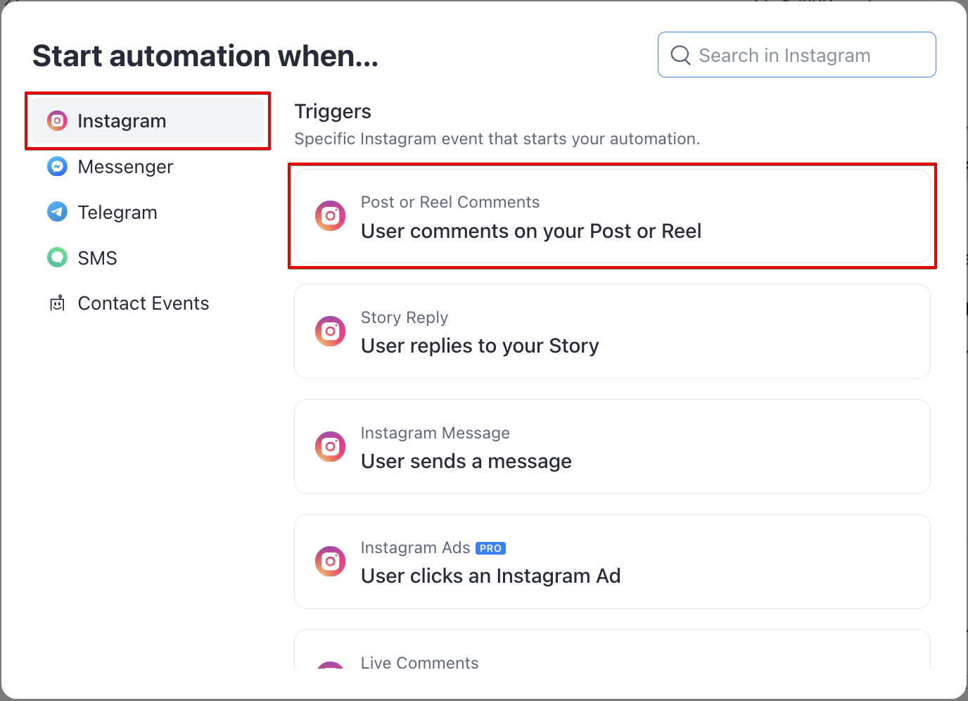
Task: Pick the 'User sends a message' trigger
Action: click(x=466, y=462)
